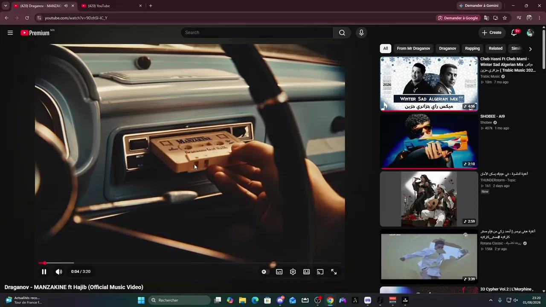Show more filter chips with right arrow
This screenshot has height=307, width=546.
pyautogui.click(x=530, y=49)
